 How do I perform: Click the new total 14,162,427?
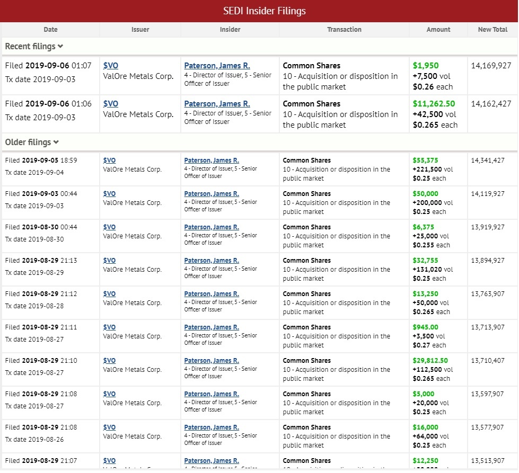(x=491, y=103)
